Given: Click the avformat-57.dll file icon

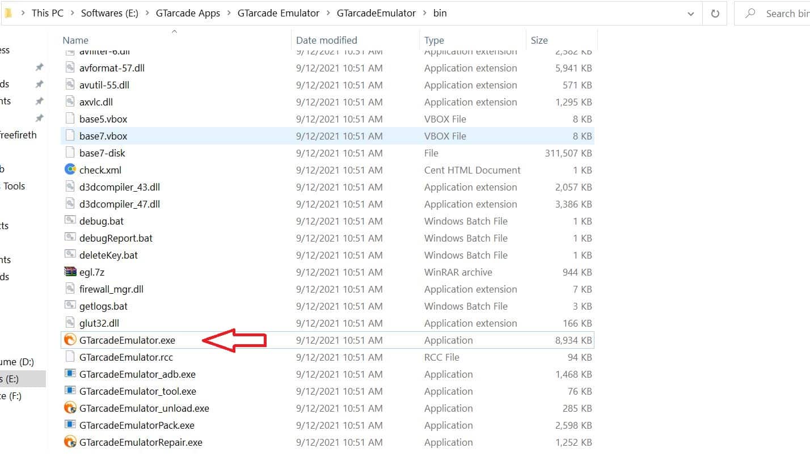Looking at the screenshot, I should (70, 68).
